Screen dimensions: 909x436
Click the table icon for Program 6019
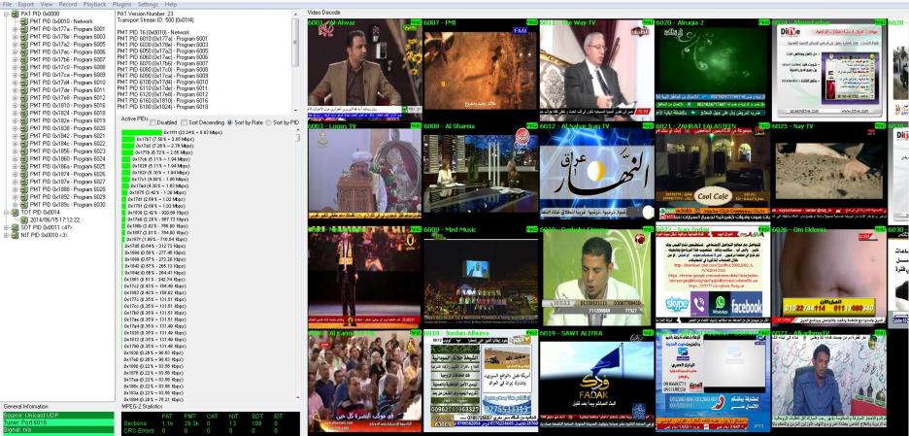click(x=23, y=120)
